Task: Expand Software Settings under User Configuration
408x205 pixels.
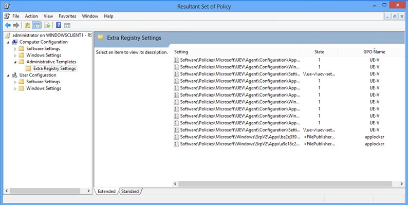Action: [15, 82]
